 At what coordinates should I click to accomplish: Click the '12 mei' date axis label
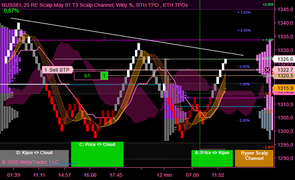(x=164, y=175)
